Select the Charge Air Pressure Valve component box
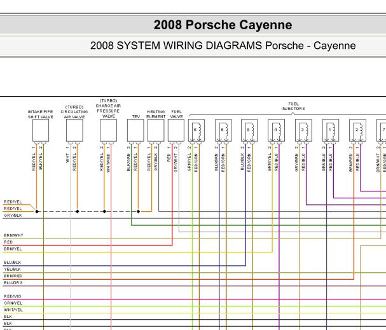The image size is (386, 330). (108, 130)
